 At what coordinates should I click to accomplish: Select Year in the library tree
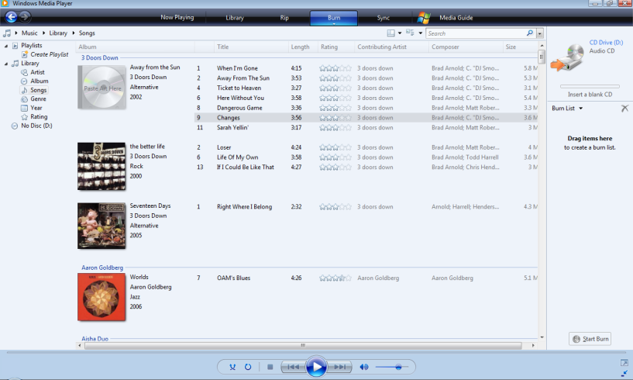tap(36, 108)
